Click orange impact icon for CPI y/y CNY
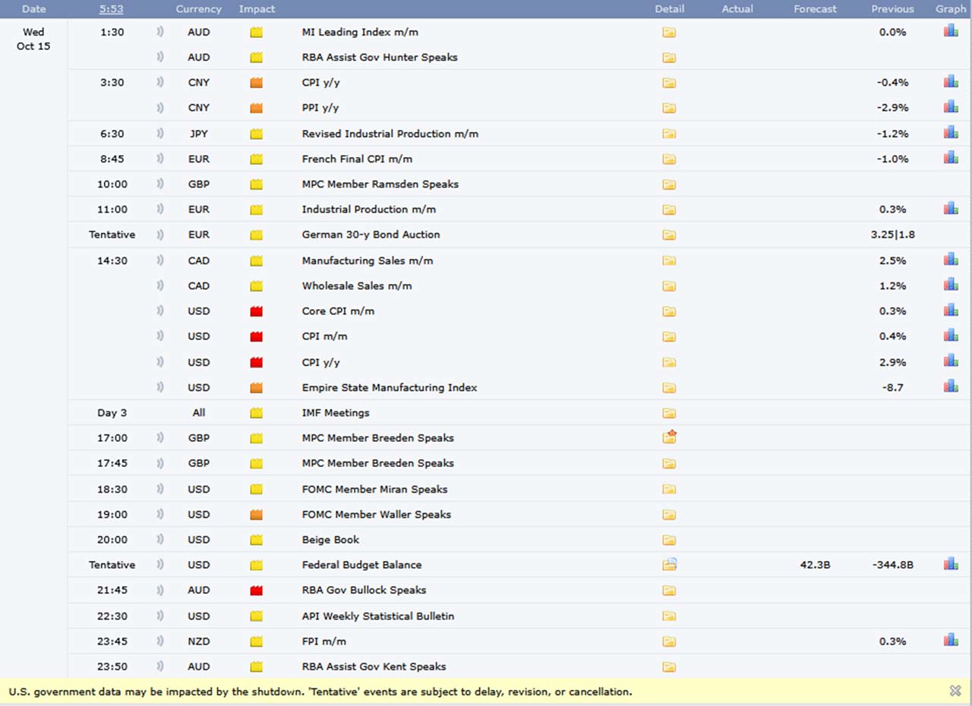The height and width of the screenshot is (706, 972). 256,83
